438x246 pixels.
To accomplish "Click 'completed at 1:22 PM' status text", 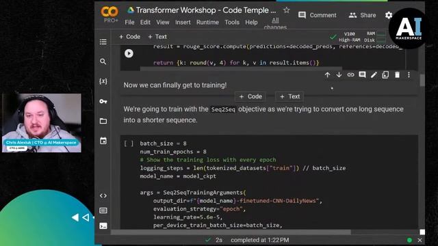I will click(x=260, y=240).
